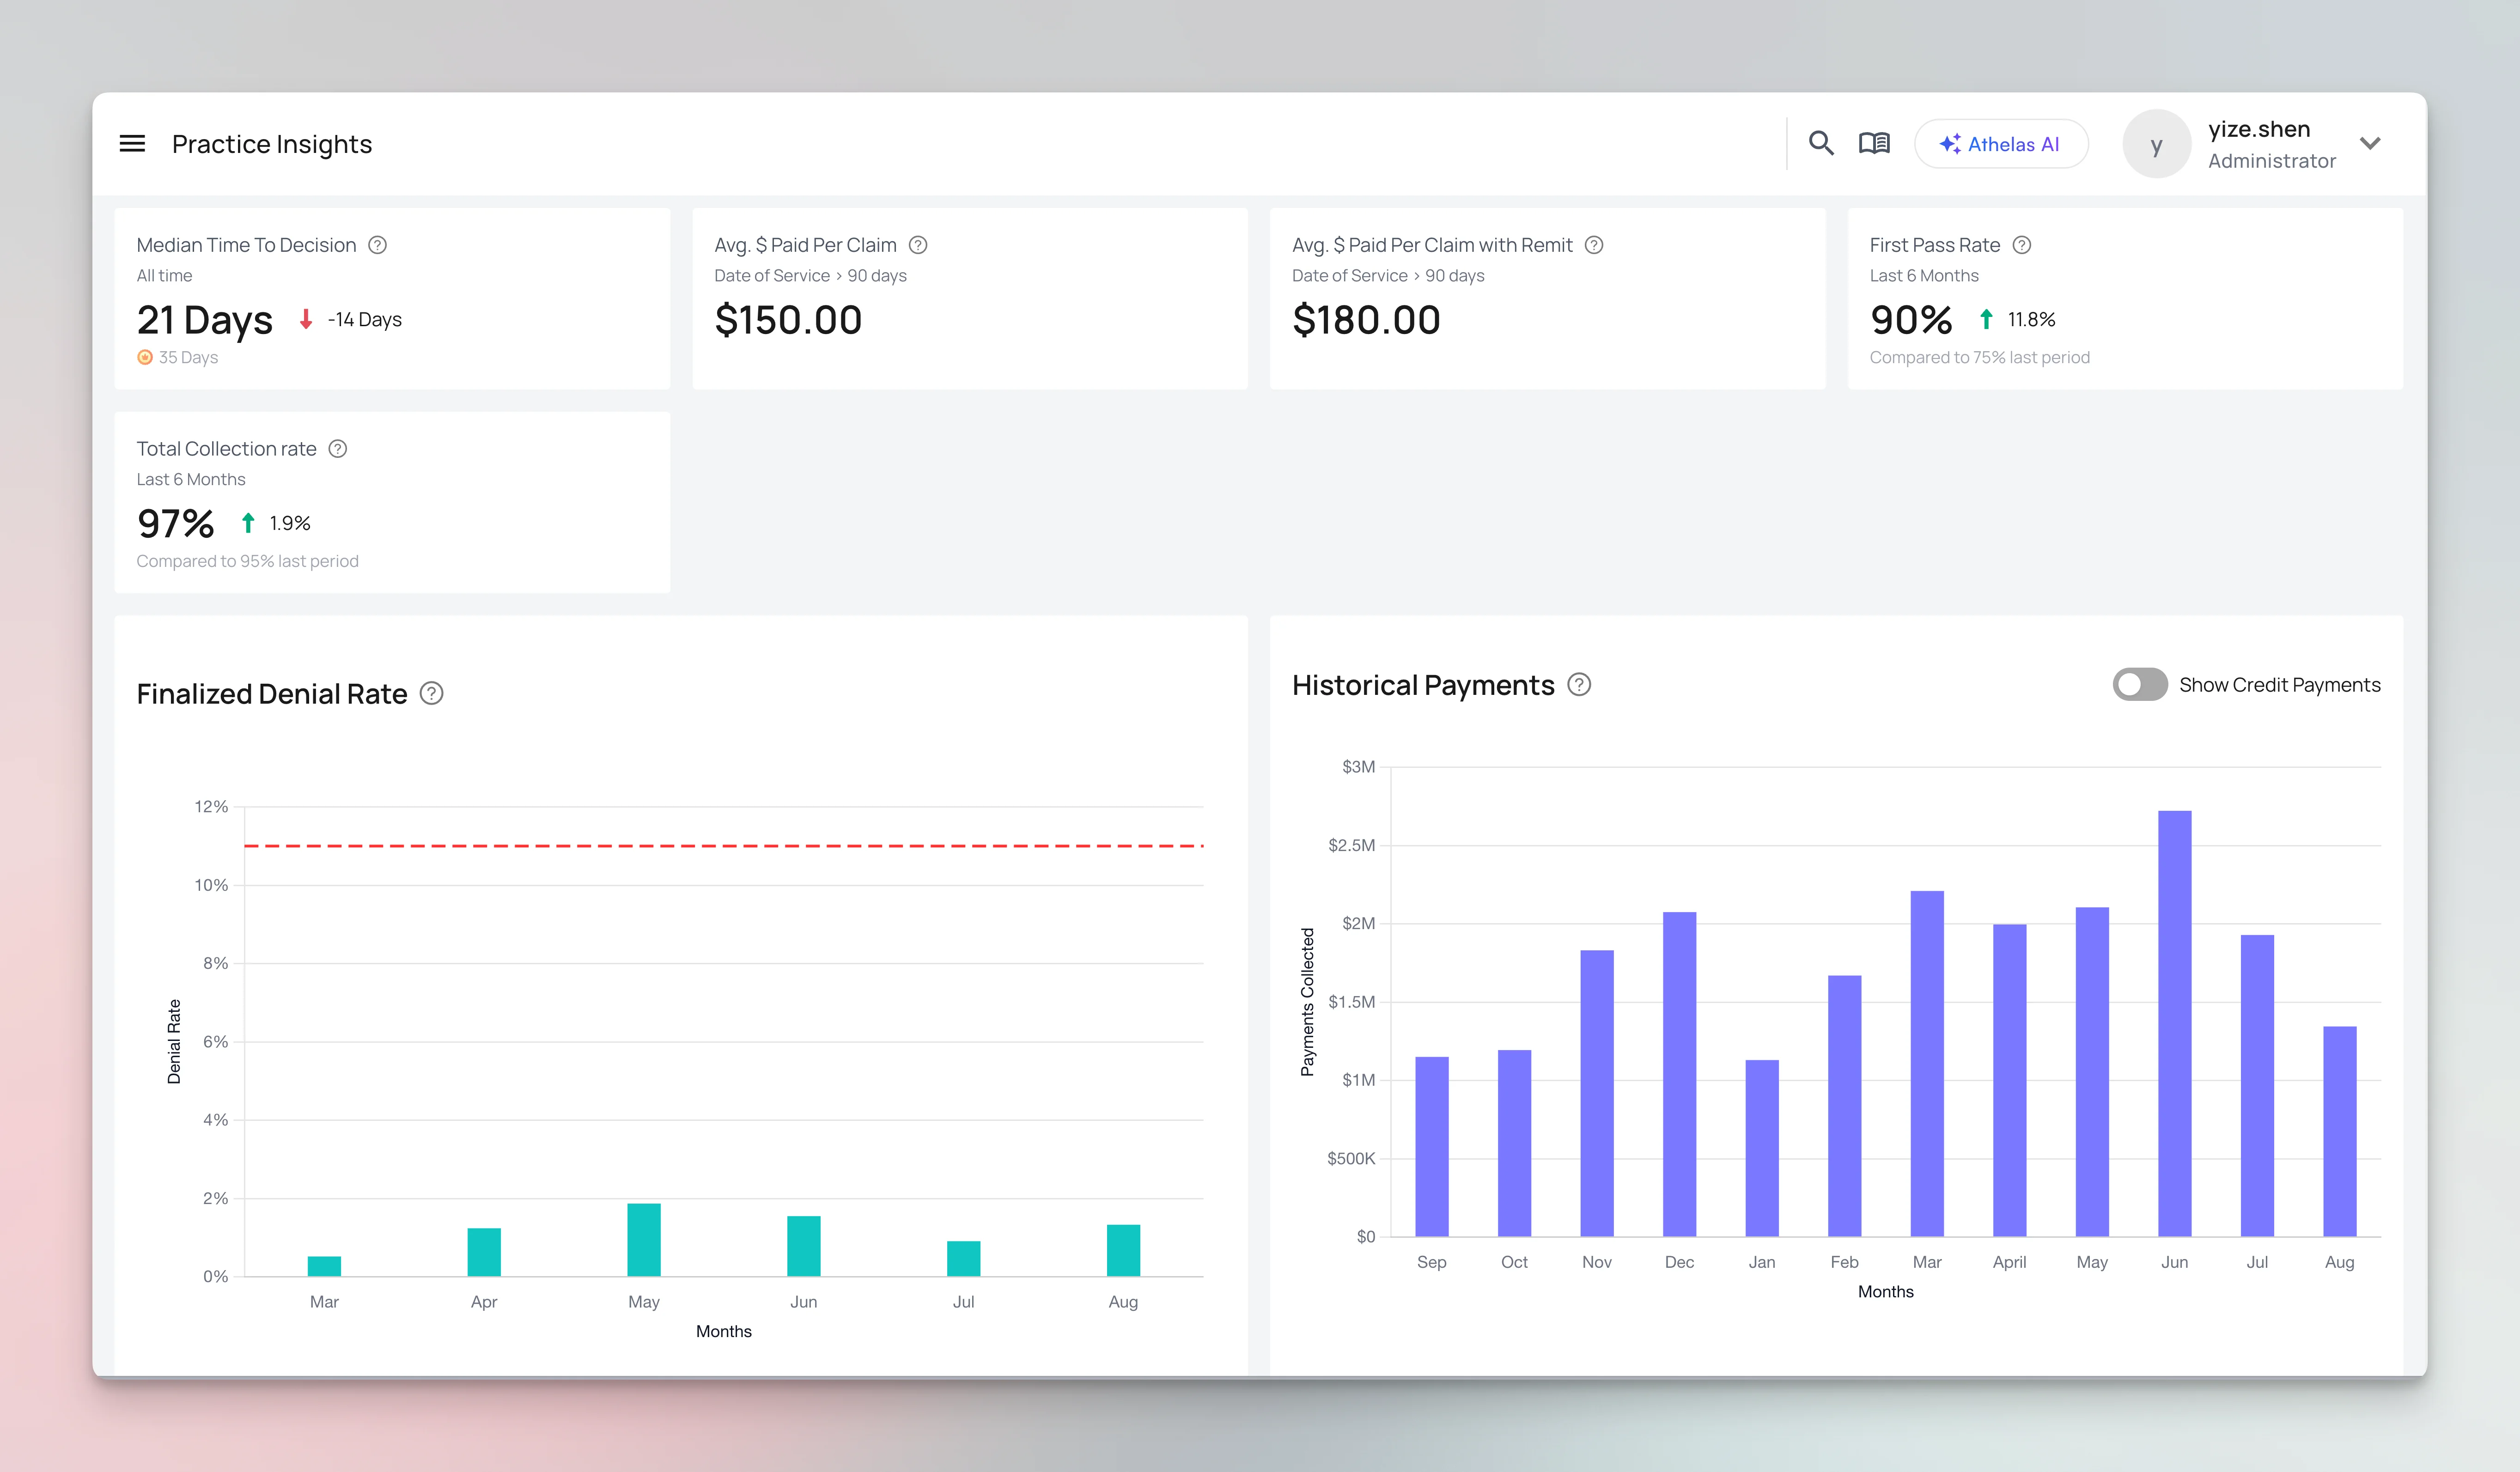Click the yize.shen username

[2259, 129]
